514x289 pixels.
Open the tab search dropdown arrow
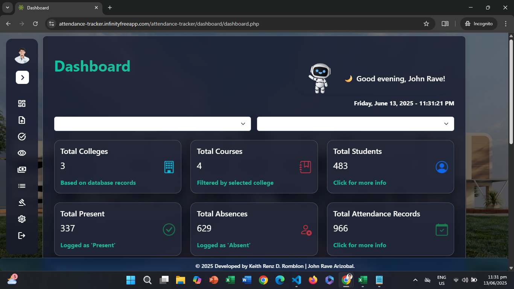point(7,8)
